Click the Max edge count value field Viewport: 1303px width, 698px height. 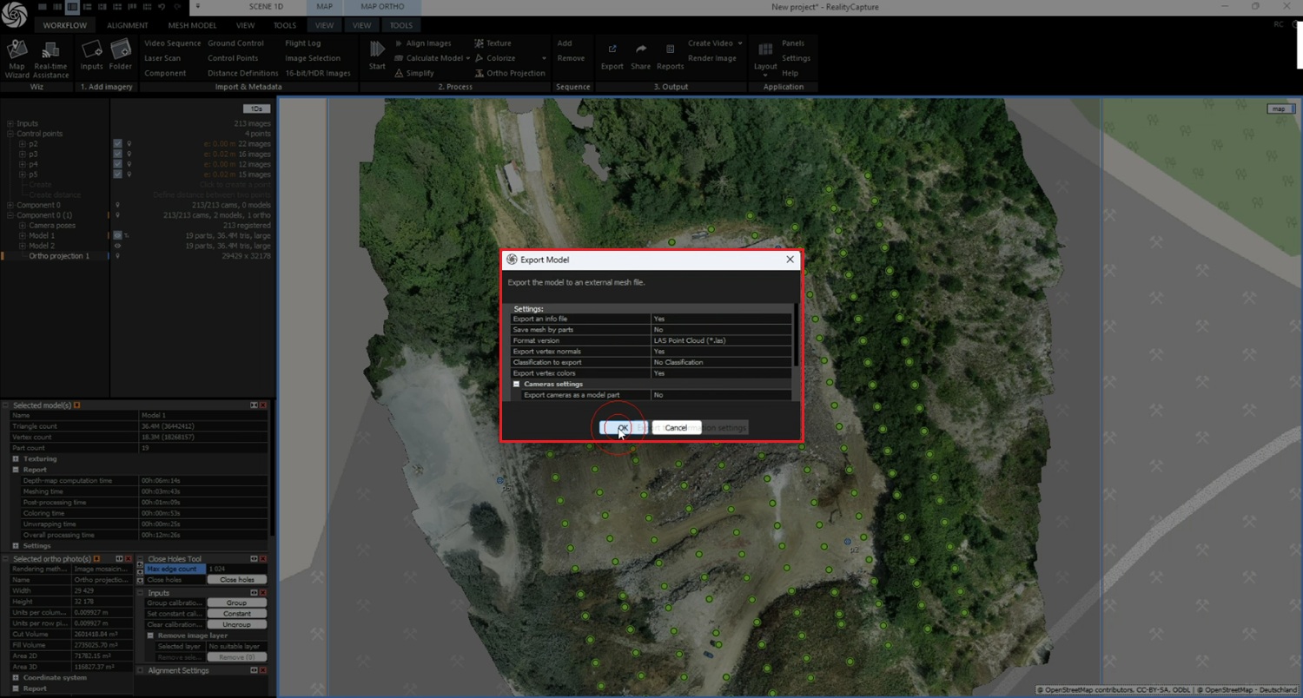236,569
